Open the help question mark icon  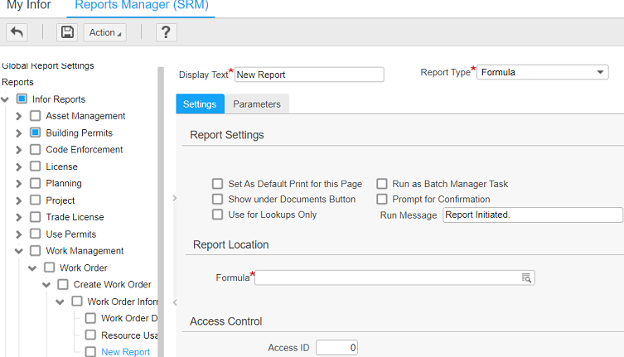tap(166, 32)
